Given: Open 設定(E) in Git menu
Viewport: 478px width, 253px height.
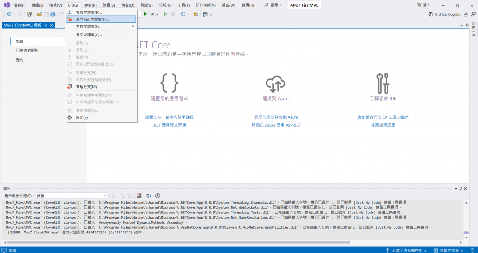Looking at the screenshot, I should (x=101, y=117).
